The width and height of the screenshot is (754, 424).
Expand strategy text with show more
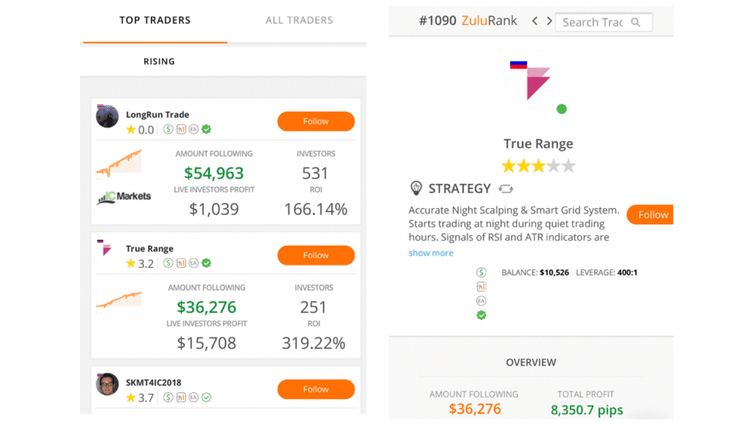[x=431, y=253]
